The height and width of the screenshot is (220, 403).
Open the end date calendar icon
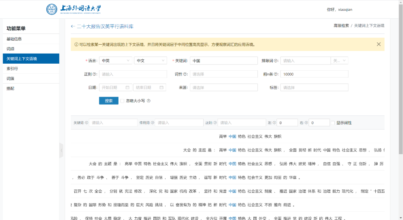pos(161,87)
